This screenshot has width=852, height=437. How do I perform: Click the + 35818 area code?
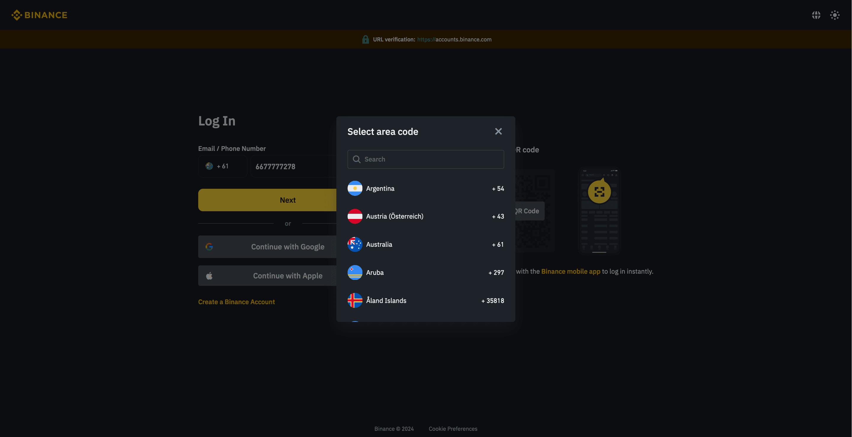pos(493,301)
